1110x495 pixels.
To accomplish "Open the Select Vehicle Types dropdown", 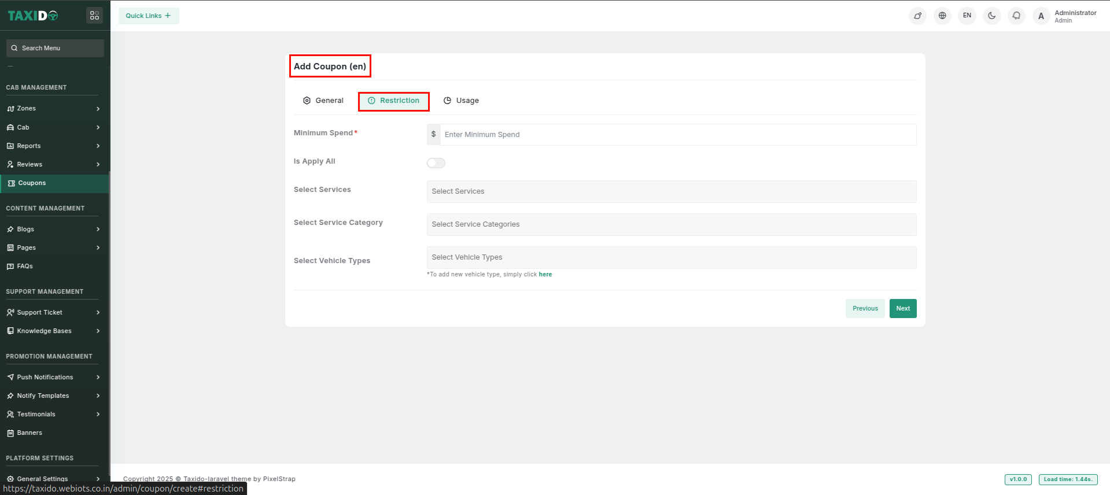I will (x=671, y=257).
